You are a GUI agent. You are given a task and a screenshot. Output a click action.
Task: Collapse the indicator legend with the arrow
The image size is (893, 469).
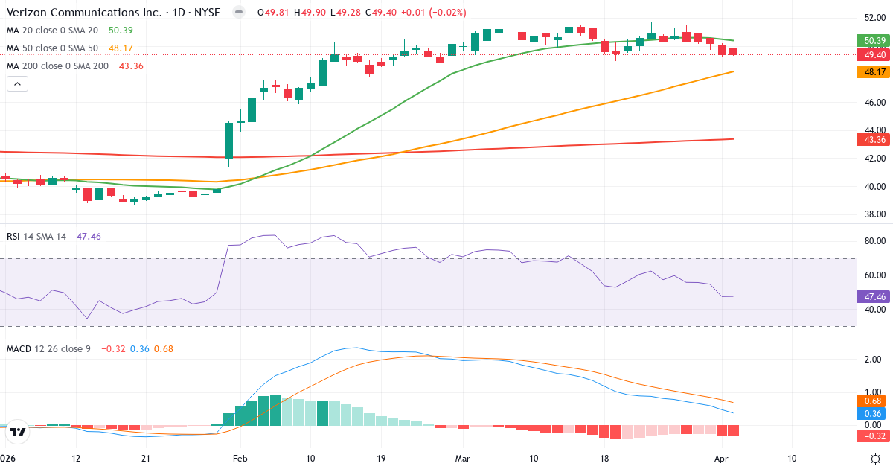click(x=16, y=83)
